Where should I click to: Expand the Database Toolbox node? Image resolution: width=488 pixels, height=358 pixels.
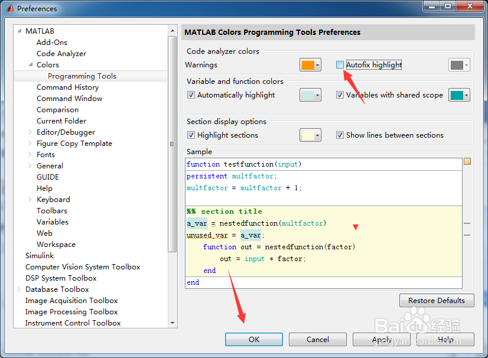[x=19, y=289]
